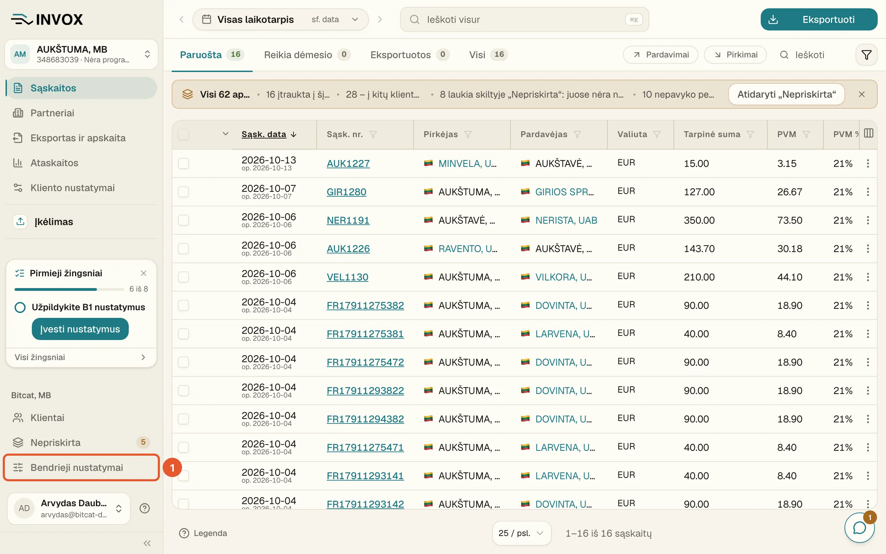The image size is (886, 554).
Task: Mark Užpildykite B1 nustatymus step circle
Action: coord(20,307)
